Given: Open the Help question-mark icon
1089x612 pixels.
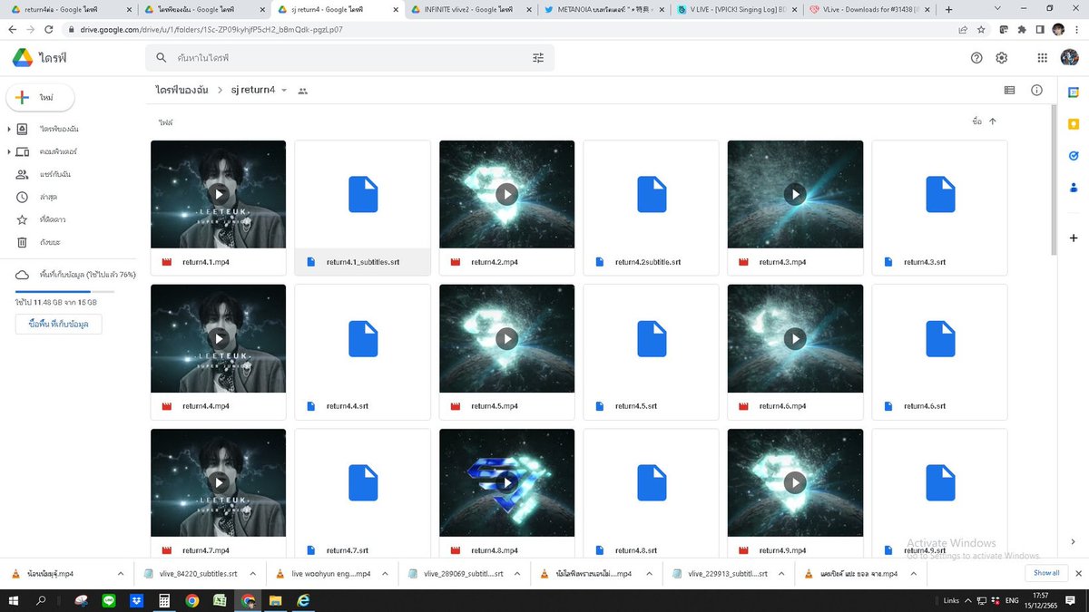Looking at the screenshot, I should click(x=976, y=57).
